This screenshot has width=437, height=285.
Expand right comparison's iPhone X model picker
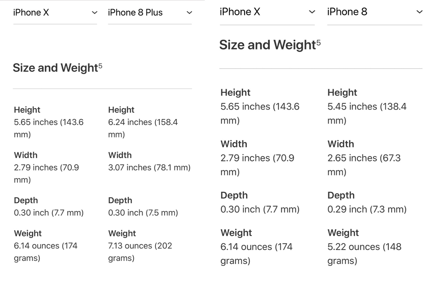[267, 12]
